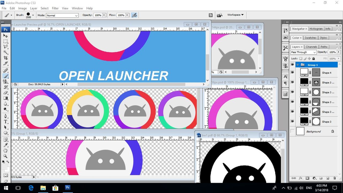Screen dimensions: 343x193
Task: Open the brush Mode dropdown
Action: click(62, 15)
